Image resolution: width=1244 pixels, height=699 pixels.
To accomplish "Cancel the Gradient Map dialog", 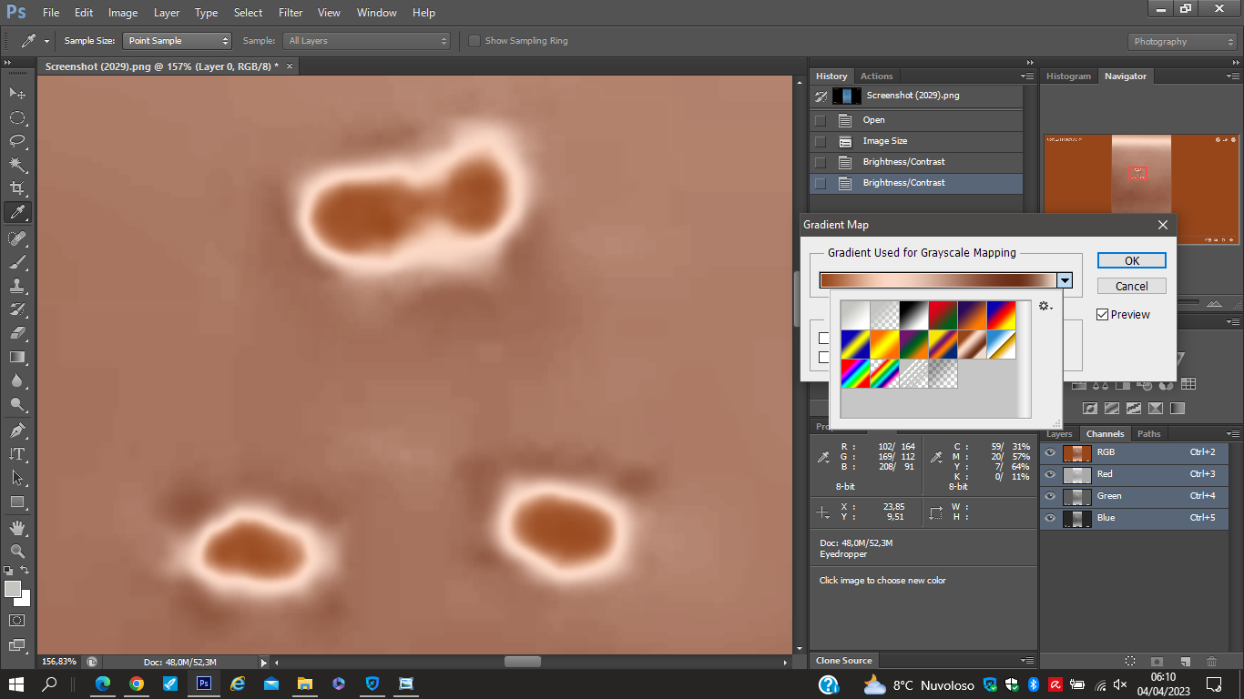I will 1131,286.
